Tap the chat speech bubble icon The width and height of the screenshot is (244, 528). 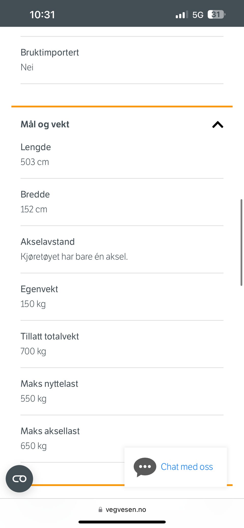click(145, 467)
